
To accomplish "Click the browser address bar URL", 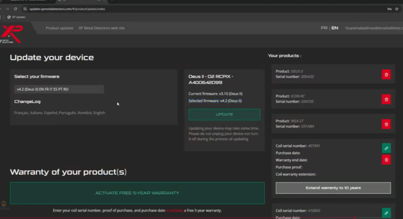I will (67, 9).
